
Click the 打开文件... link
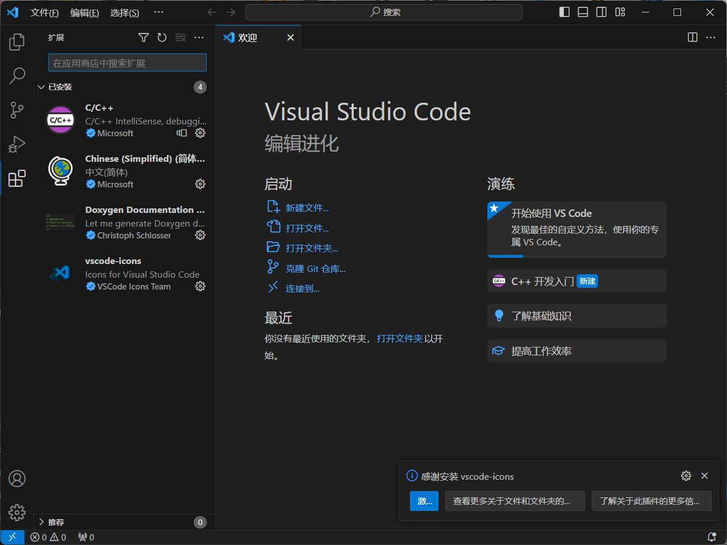[x=307, y=228]
